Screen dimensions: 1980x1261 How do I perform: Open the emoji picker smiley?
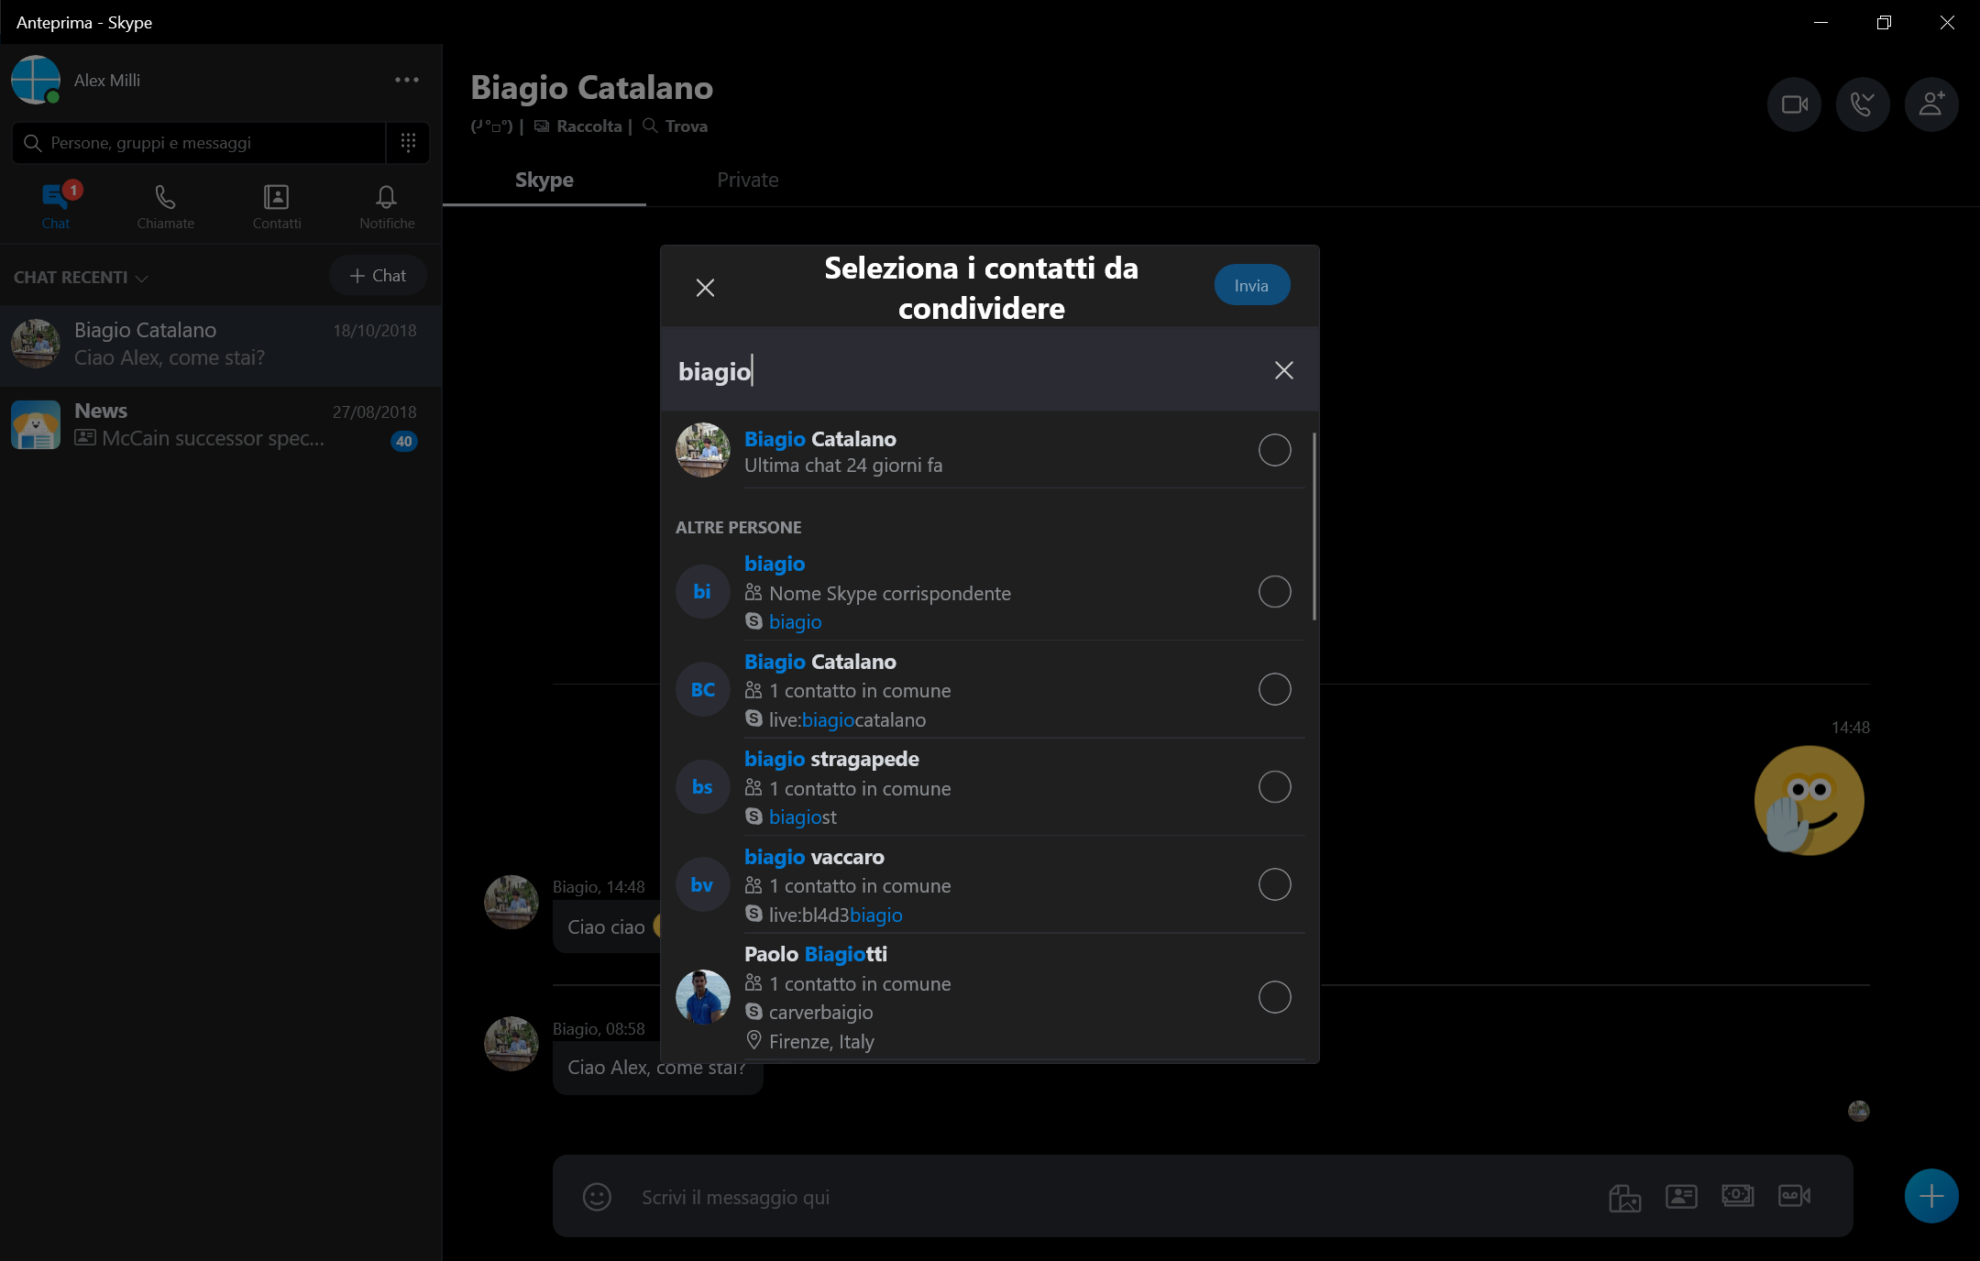coord(597,1197)
